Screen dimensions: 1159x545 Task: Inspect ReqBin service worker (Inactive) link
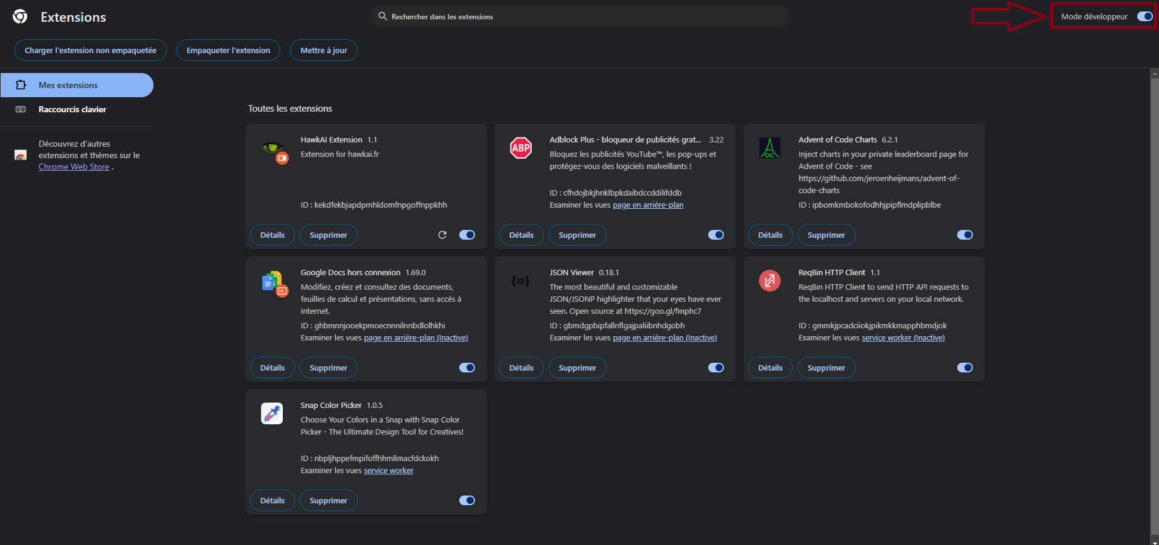[x=903, y=338]
